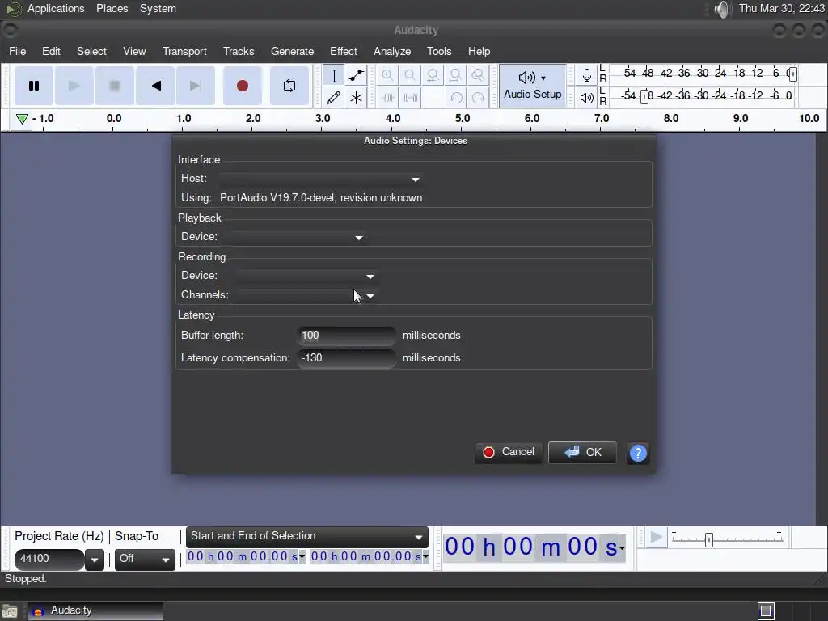Expand the Host interface dropdown

tap(320, 179)
